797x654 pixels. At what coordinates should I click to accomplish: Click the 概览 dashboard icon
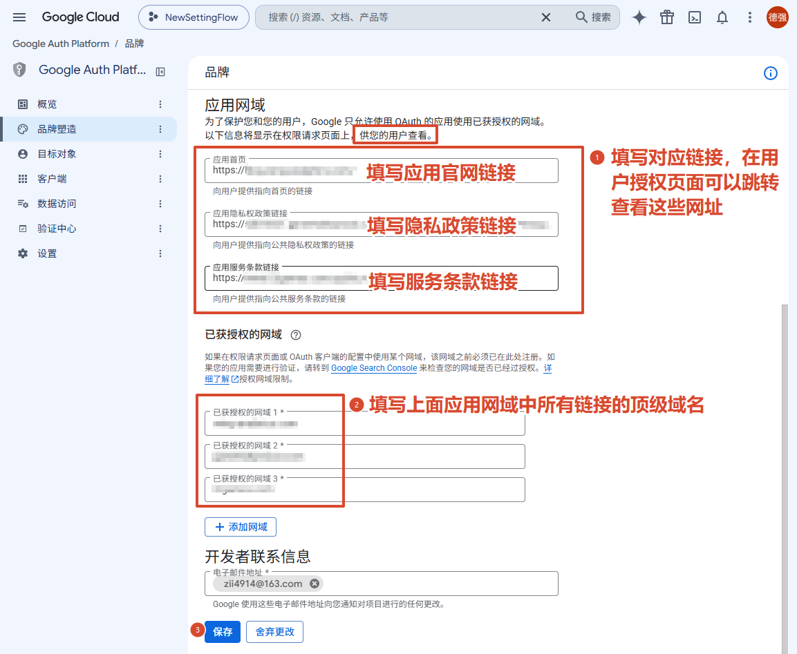(23, 104)
